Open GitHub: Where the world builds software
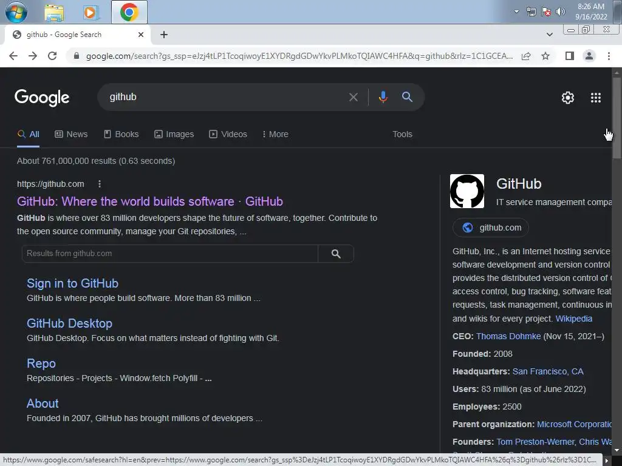The width and height of the screenshot is (622, 466). tap(150, 201)
